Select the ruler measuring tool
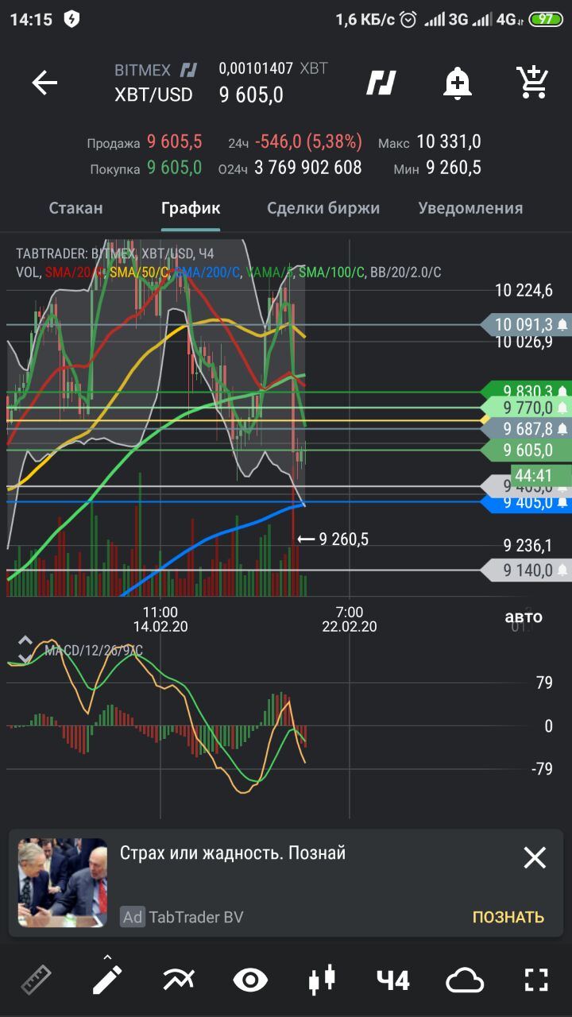This screenshot has width=572, height=1017. (36, 980)
